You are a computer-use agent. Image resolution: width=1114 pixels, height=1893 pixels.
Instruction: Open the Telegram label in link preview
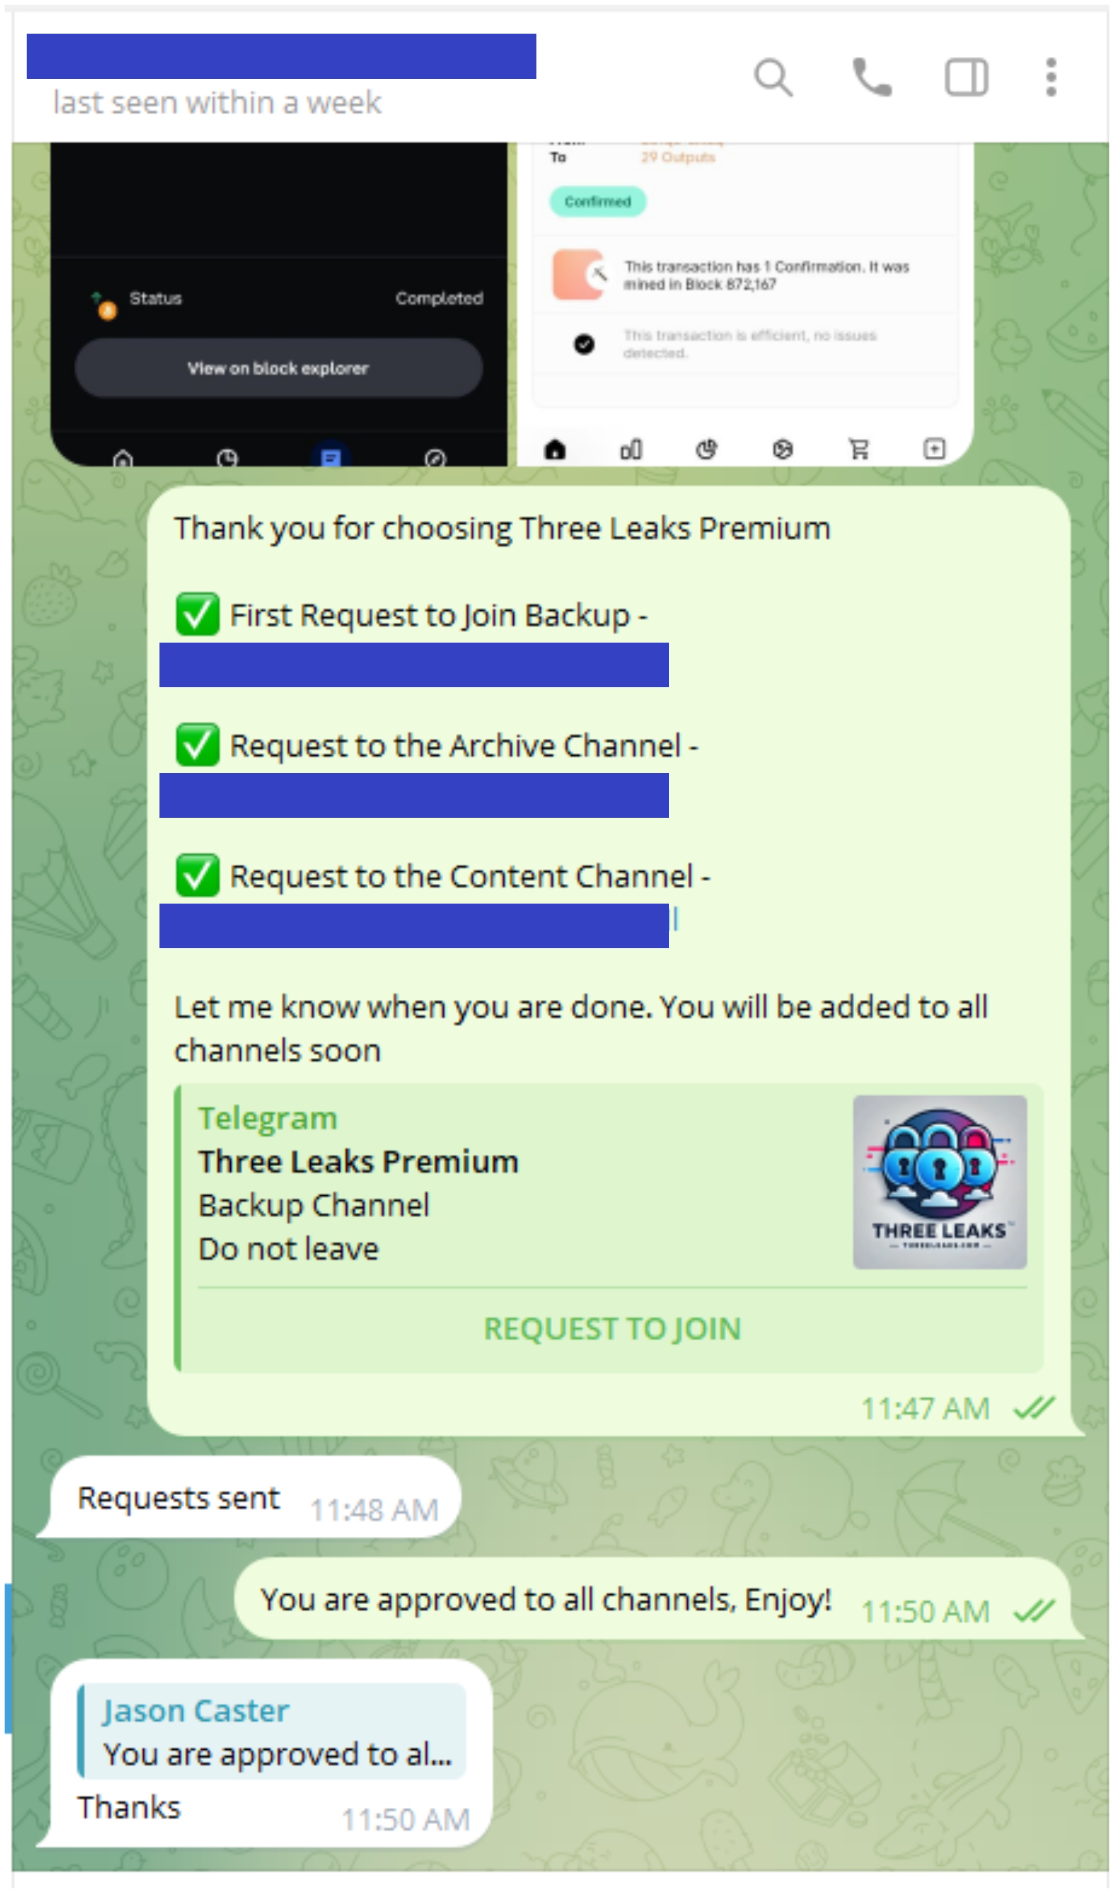pos(268,1119)
